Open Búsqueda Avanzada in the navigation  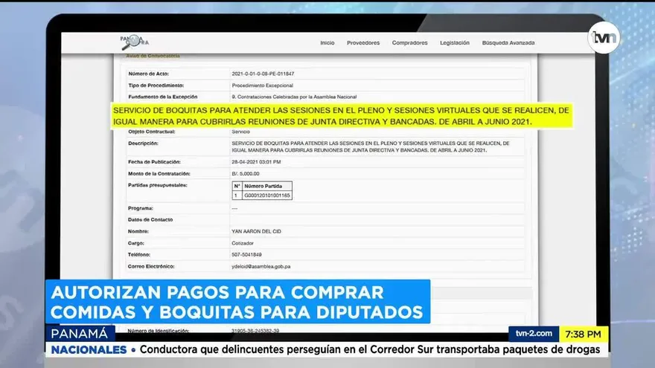508,43
